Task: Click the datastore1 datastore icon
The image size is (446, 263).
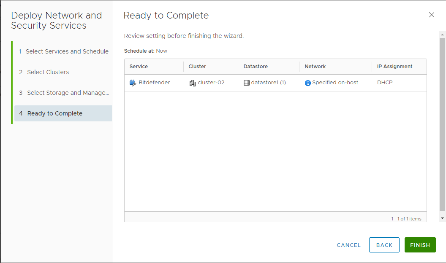Action: pyautogui.click(x=247, y=83)
